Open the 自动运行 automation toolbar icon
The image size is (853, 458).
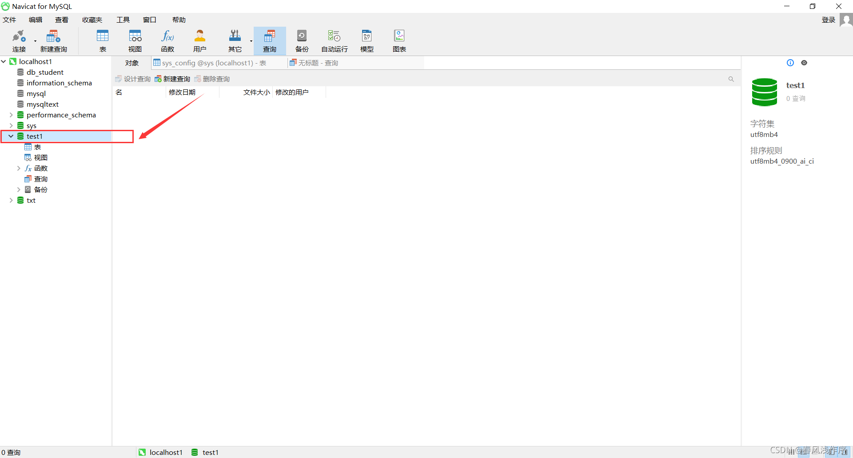pyautogui.click(x=334, y=41)
